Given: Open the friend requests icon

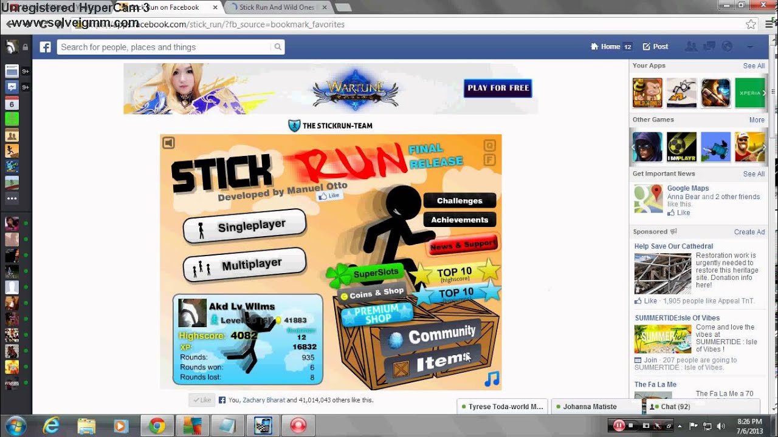Looking at the screenshot, I should [691, 47].
